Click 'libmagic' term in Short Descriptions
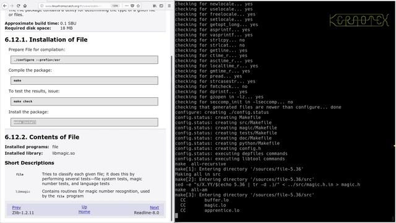This screenshot has height=223, width=396. coord(23,191)
